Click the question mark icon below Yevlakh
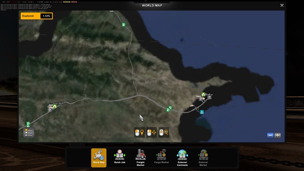The image size is (304, 171). [50, 110]
